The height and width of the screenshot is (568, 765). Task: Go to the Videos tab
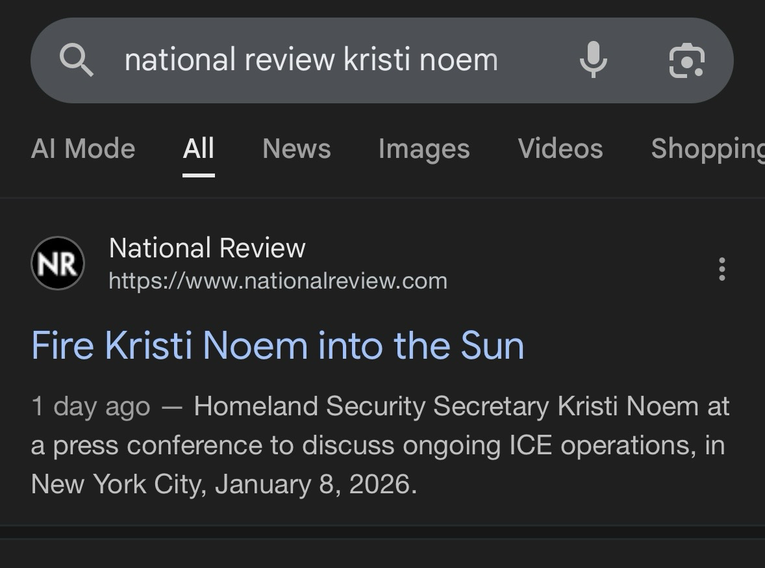point(560,149)
